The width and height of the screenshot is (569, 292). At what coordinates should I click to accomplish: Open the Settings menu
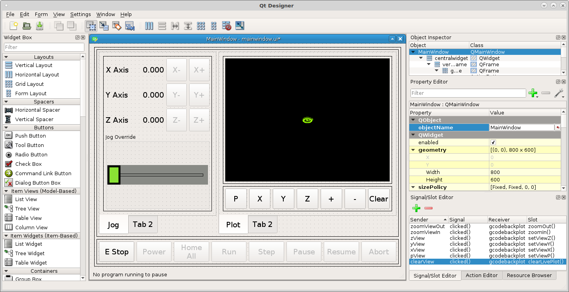point(80,14)
